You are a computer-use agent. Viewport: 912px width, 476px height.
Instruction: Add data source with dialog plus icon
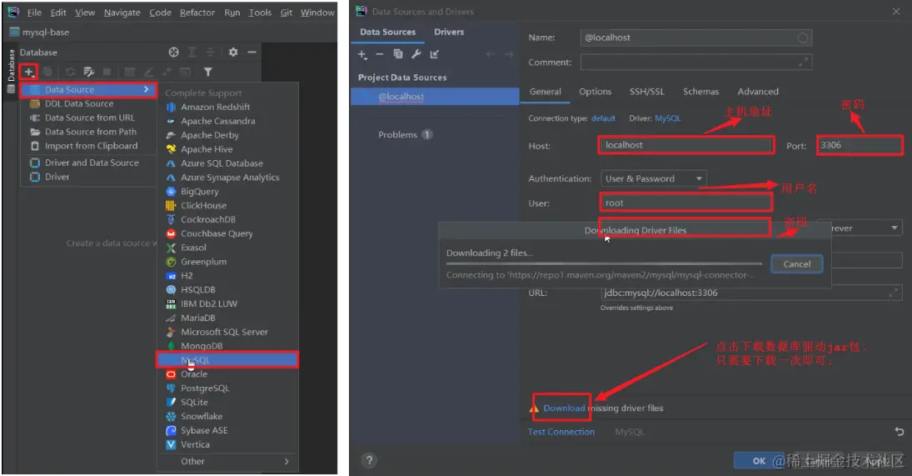[x=361, y=54]
